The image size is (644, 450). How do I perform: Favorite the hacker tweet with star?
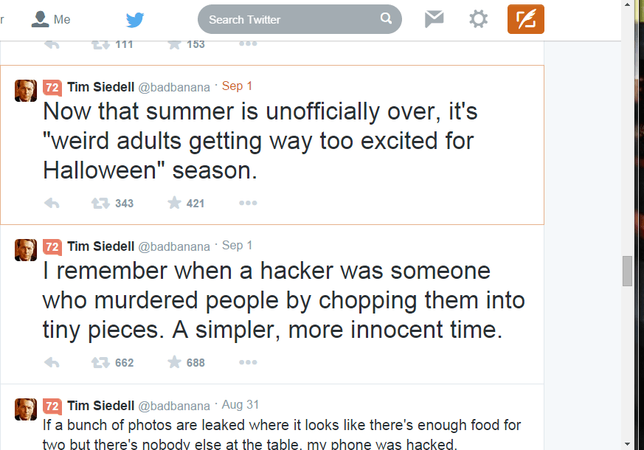175,362
